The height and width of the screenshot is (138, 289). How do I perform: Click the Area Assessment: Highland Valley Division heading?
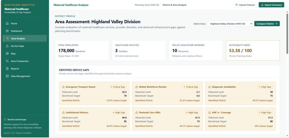(x=98, y=22)
